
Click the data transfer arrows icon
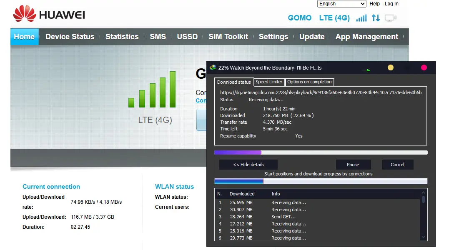pos(376,18)
